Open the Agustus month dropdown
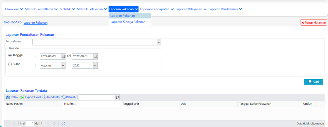Viewport: 328px width, 127px height. 63,66
